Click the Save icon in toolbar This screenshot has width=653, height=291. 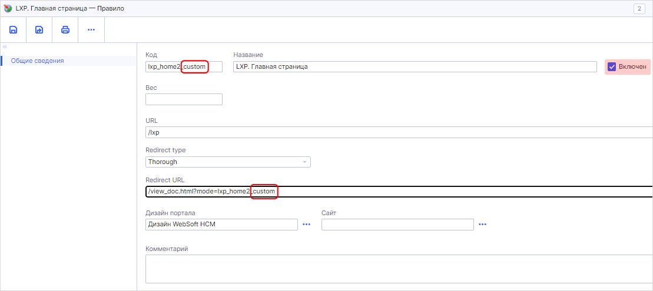tap(14, 30)
